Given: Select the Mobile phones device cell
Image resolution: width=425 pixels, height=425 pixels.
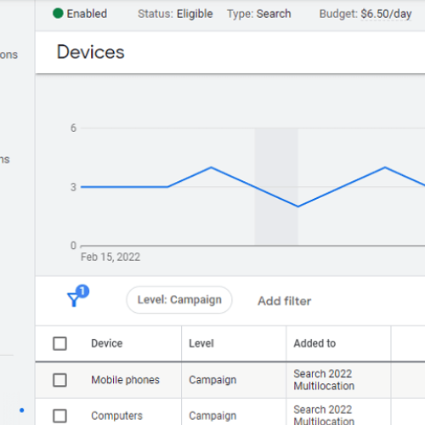Looking at the screenshot, I should [x=125, y=380].
